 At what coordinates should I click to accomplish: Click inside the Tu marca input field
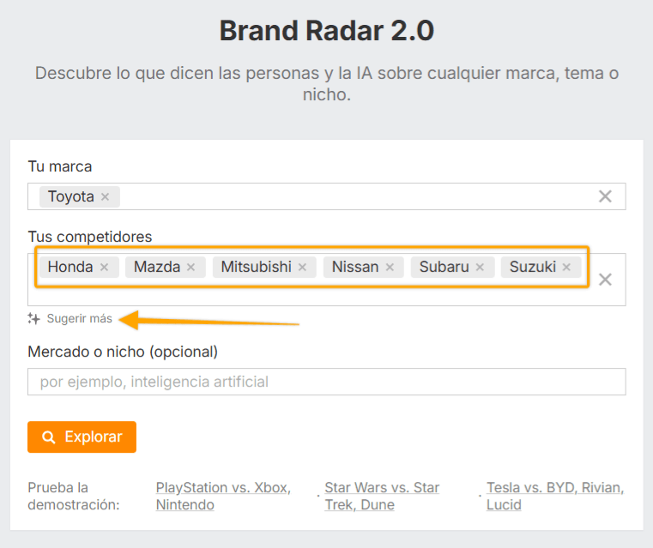pos(326,196)
